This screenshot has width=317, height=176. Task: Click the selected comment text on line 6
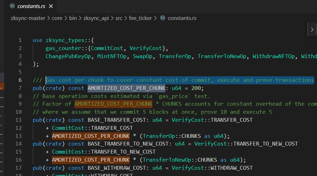click(x=179, y=80)
